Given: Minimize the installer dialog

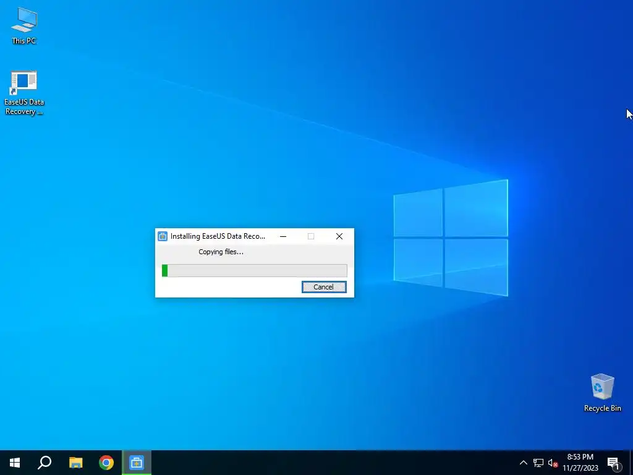Looking at the screenshot, I should tap(283, 236).
